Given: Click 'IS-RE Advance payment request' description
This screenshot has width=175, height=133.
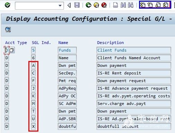Looking at the screenshot, I should pos(134,88).
